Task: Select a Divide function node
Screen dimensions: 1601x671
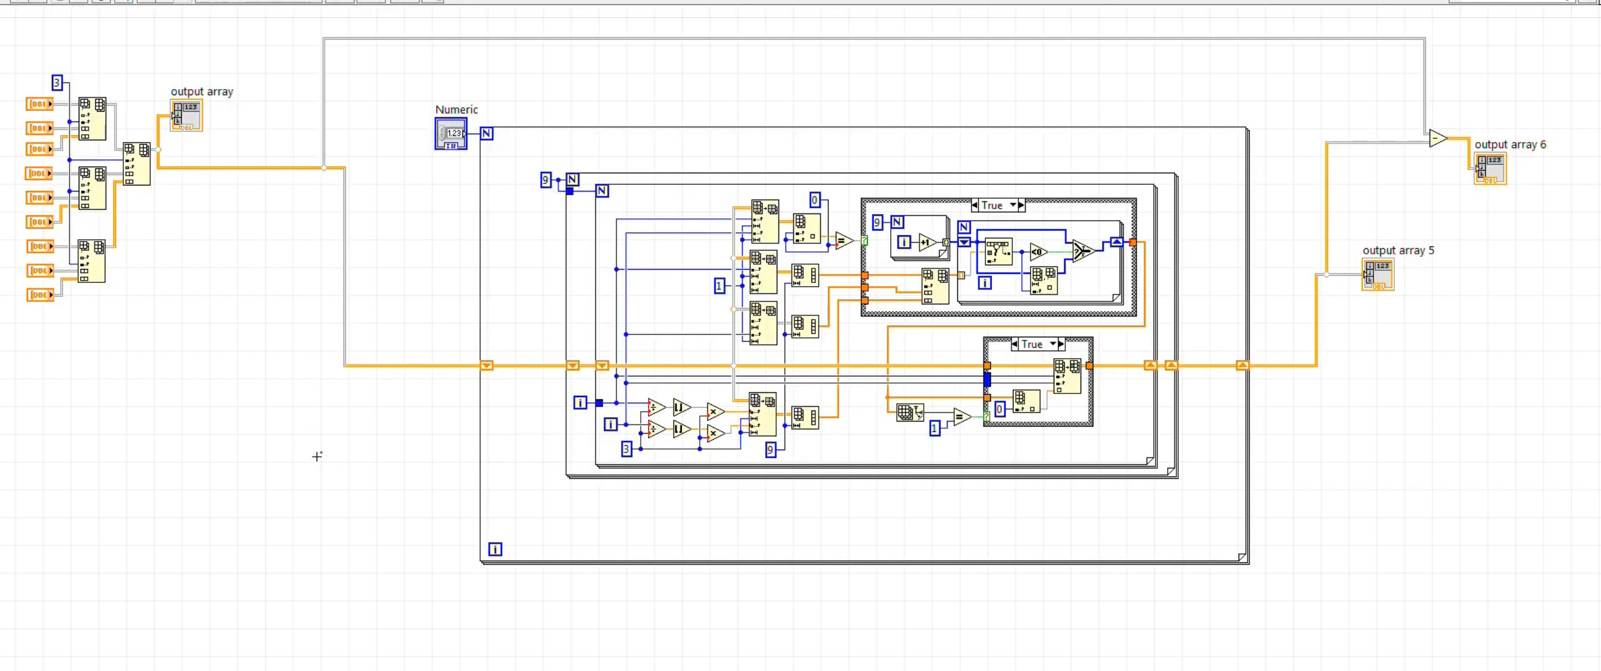Action: point(654,408)
